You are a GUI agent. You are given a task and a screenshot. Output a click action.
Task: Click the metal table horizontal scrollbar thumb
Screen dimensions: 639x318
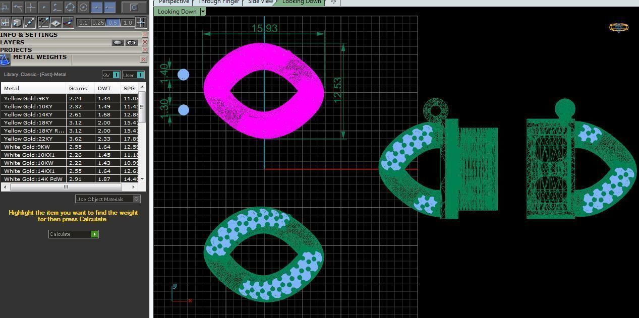tap(66, 187)
